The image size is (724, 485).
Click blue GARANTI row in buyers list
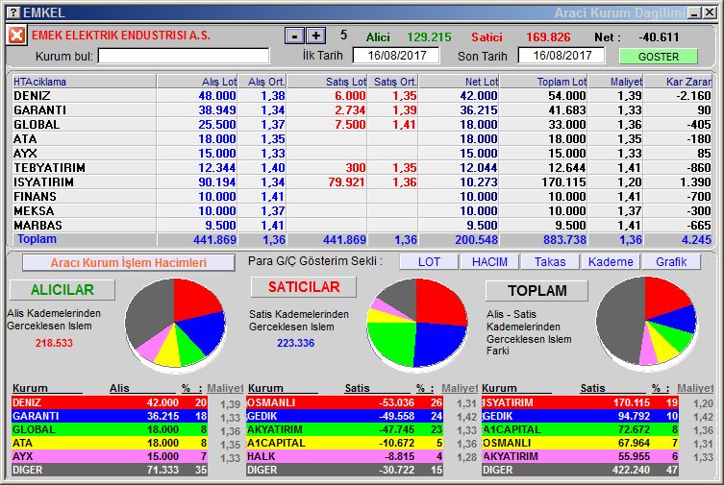[x=110, y=416]
